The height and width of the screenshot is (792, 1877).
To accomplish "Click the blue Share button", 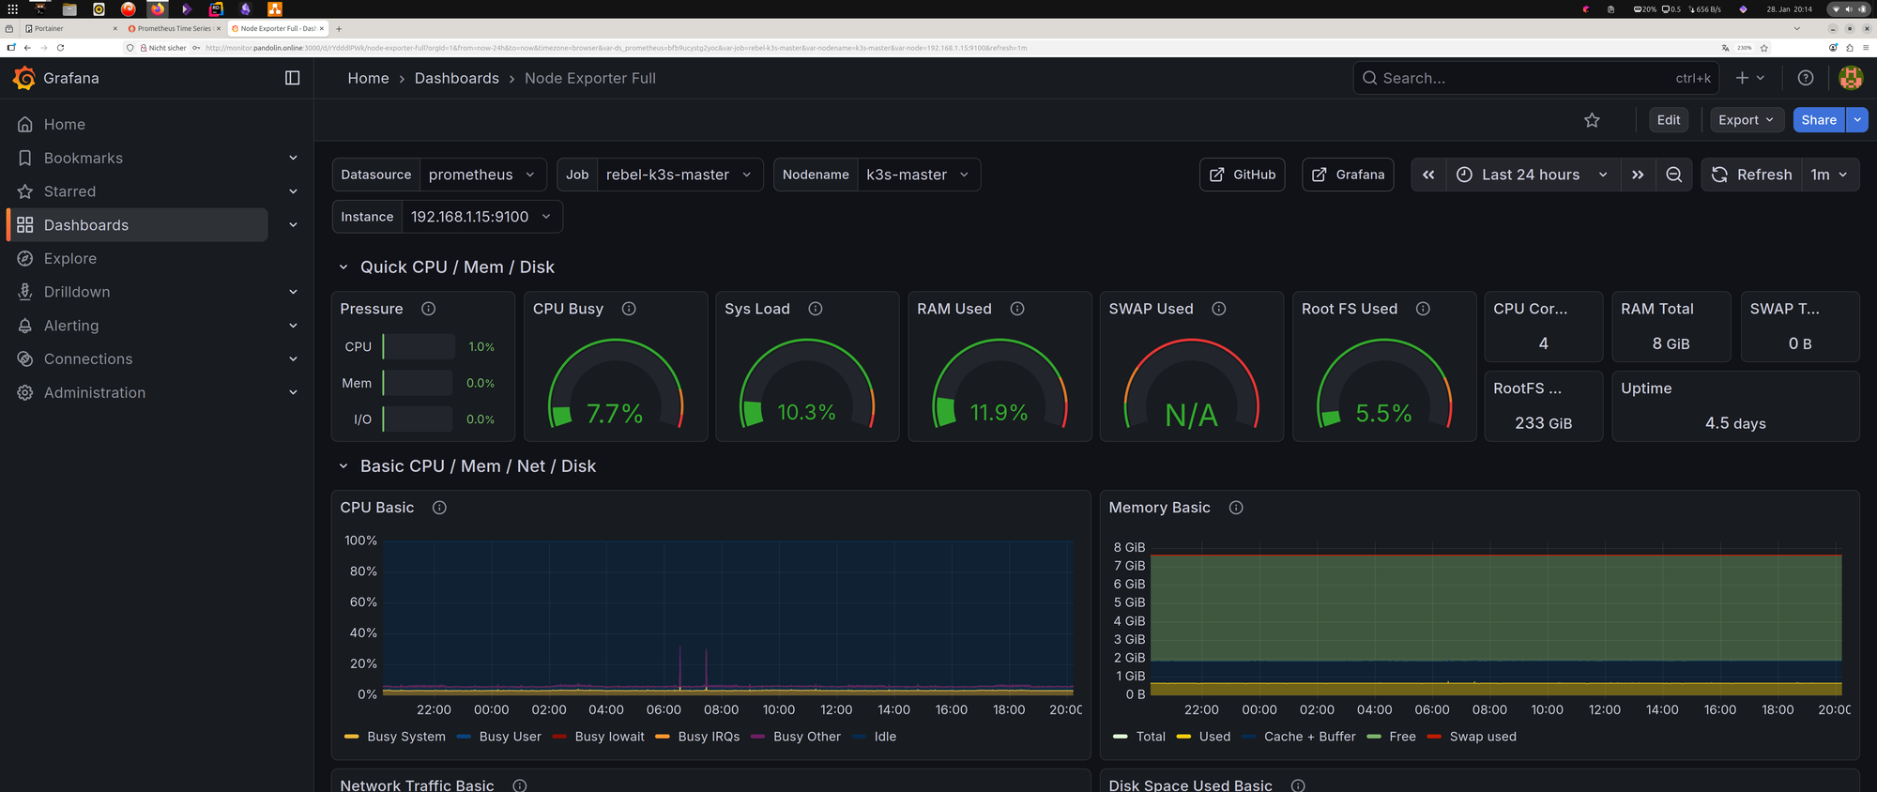I will point(1818,120).
